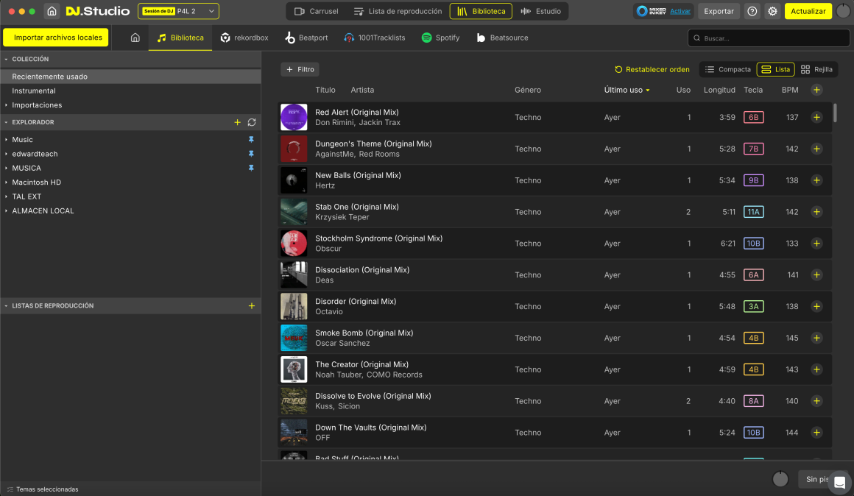Switch to Compacta view mode

[727, 69]
